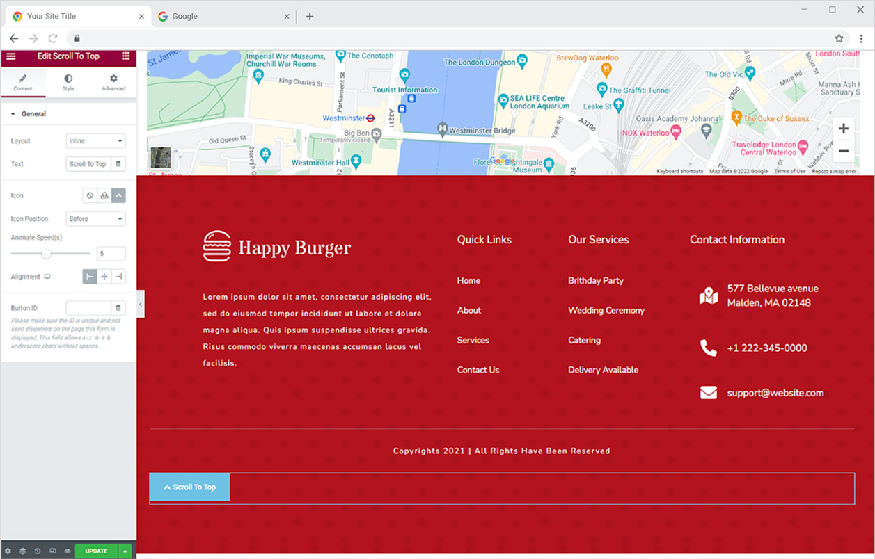Viewport: 875px width, 559px height.
Task: Click the Scroll To Top button on page
Action: (189, 487)
